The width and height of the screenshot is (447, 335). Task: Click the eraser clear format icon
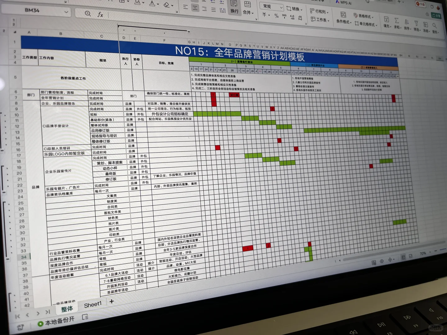click(x=167, y=4)
